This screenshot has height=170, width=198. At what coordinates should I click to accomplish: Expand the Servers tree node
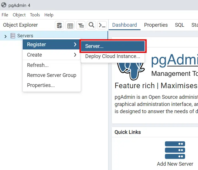5,36
